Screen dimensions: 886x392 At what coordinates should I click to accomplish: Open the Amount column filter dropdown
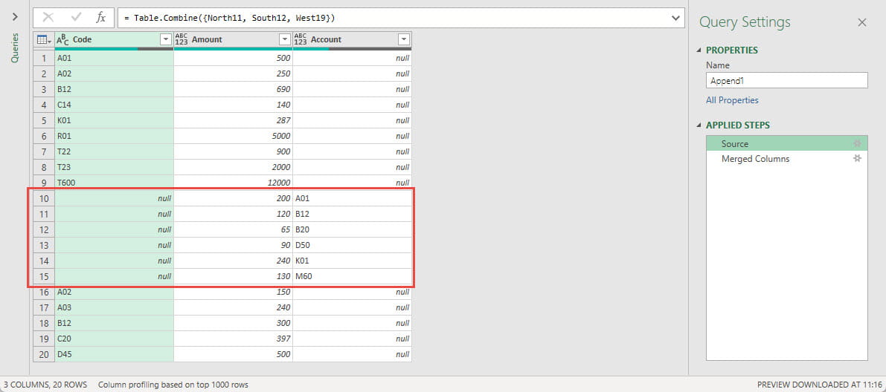click(x=284, y=40)
